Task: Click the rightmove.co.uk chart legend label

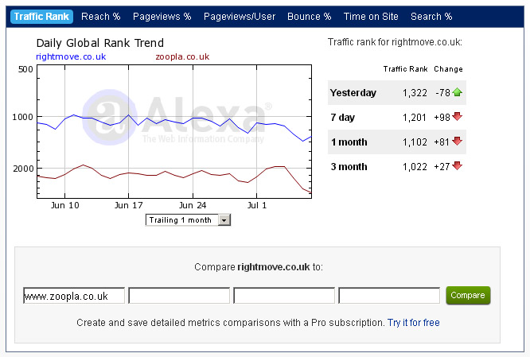Action: pos(71,56)
